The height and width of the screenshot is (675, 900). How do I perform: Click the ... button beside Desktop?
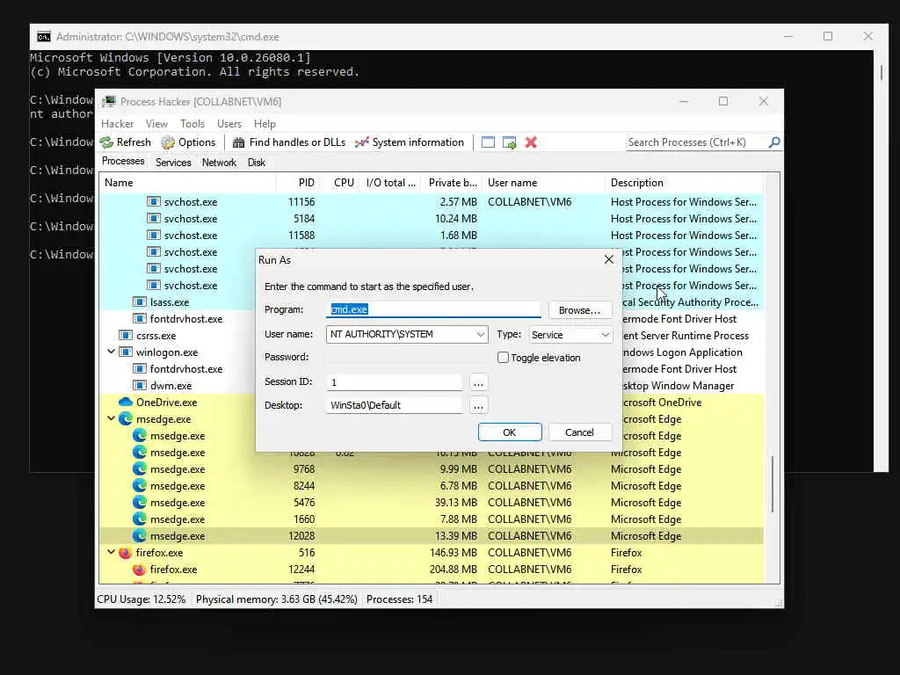click(478, 406)
